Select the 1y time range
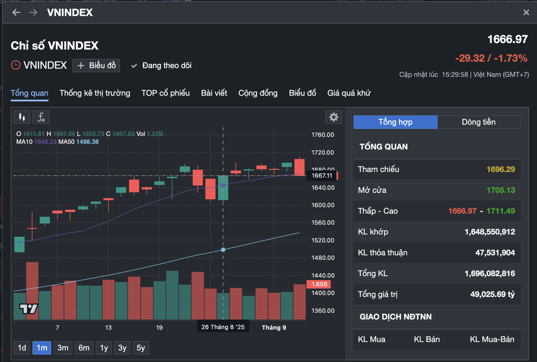The width and height of the screenshot is (537, 362). click(x=104, y=348)
